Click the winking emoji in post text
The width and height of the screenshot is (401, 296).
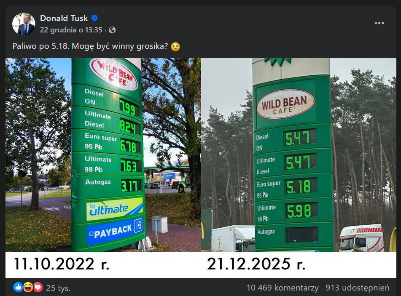tap(175, 47)
